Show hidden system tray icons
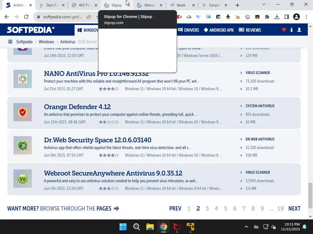The image size is (313, 234). (x=246, y=227)
